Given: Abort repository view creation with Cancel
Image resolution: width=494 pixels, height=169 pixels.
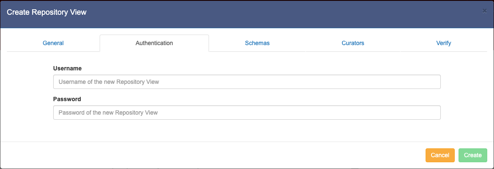Looking at the screenshot, I should coord(440,155).
